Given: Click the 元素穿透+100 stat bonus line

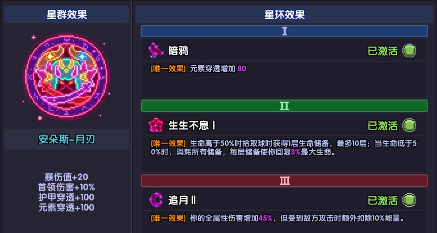Looking at the screenshot, I should 66,208.
